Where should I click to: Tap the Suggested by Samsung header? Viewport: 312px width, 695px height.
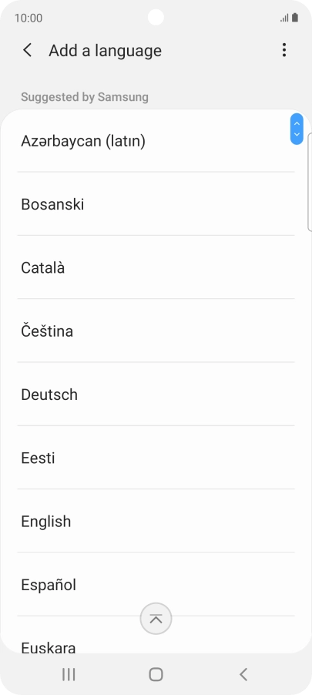tap(85, 97)
